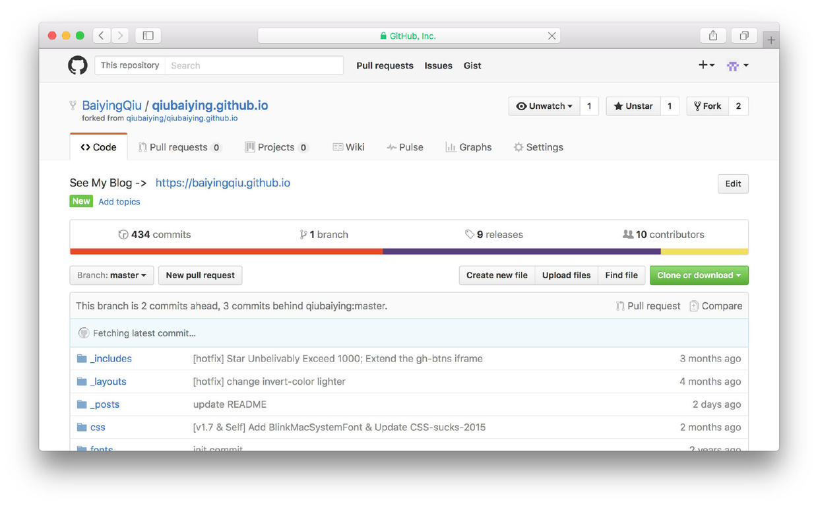Click the Compare icon link
This screenshot has width=818, height=506.
(x=716, y=306)
